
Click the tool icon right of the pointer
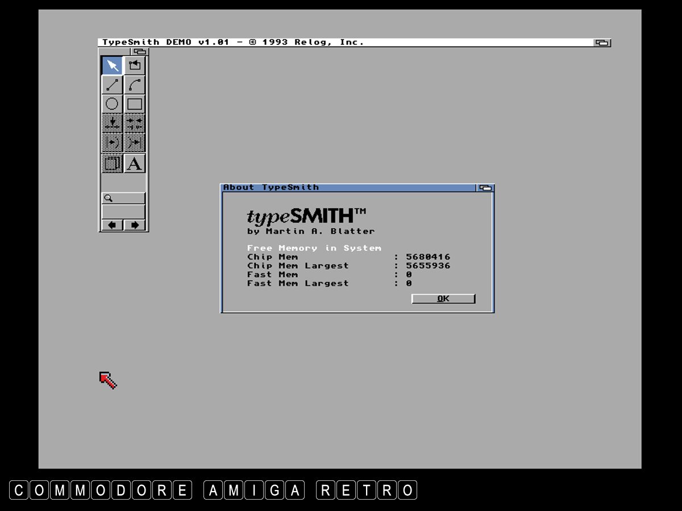(x=135, y=65)
